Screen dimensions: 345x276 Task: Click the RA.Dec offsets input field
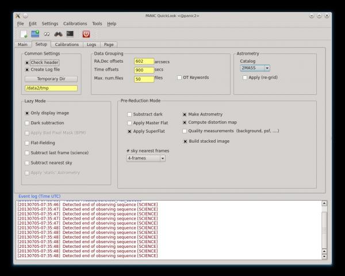144,61
